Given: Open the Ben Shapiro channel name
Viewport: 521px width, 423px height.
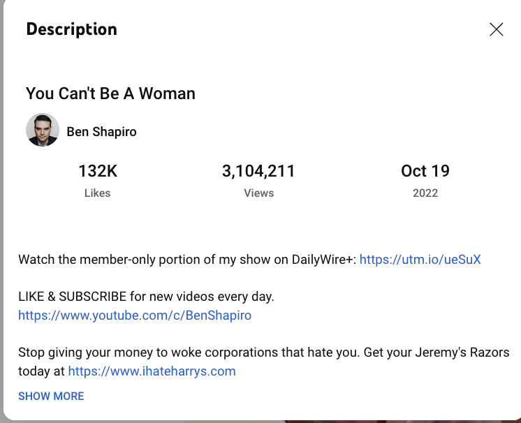Looking at the screenshot, I should tap(101, 131).
